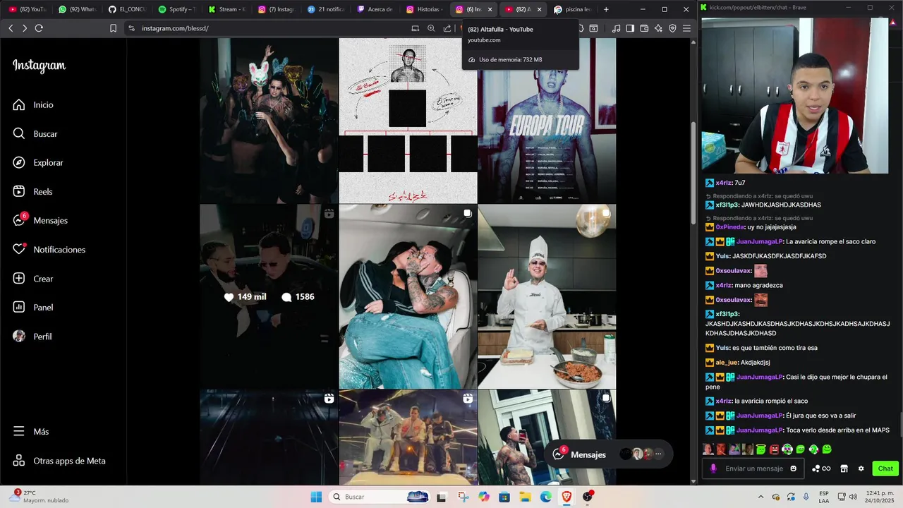This screenshot has width=903, height=508.
Task: Open the Windows Start button
Action: pos(315,497)
